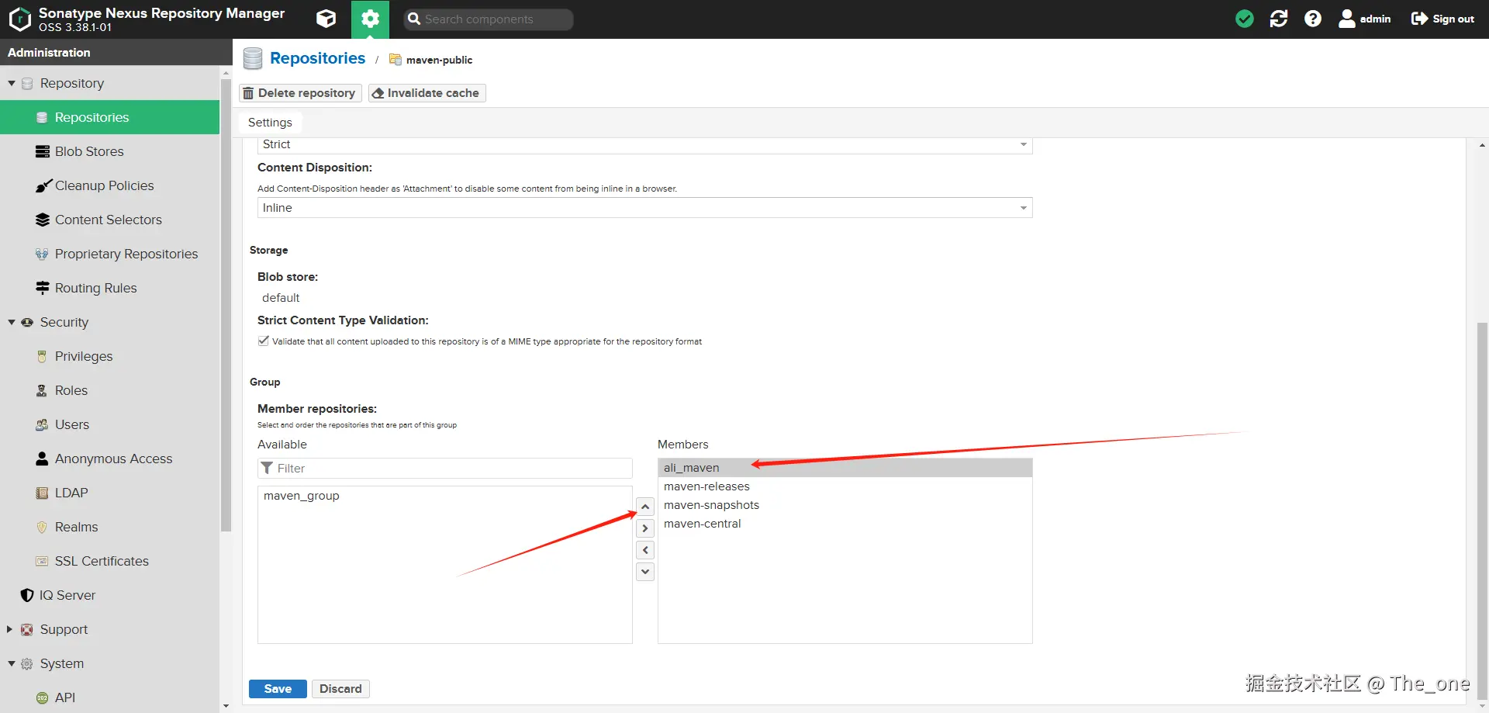
Task: Click the Sign out button
Action: [1442, 19]
